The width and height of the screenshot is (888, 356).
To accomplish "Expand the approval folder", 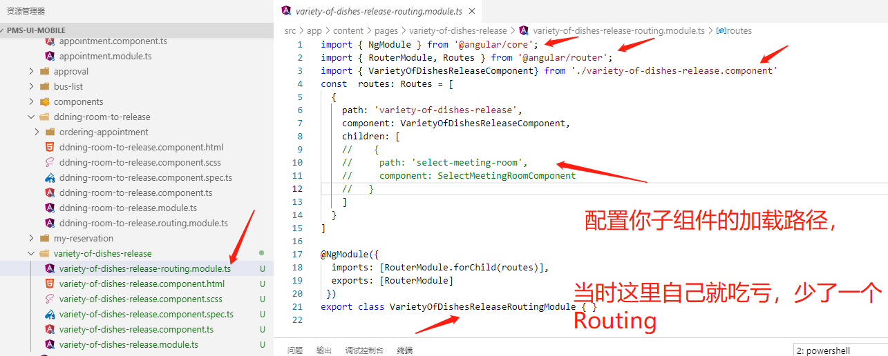I will [31, 71].
